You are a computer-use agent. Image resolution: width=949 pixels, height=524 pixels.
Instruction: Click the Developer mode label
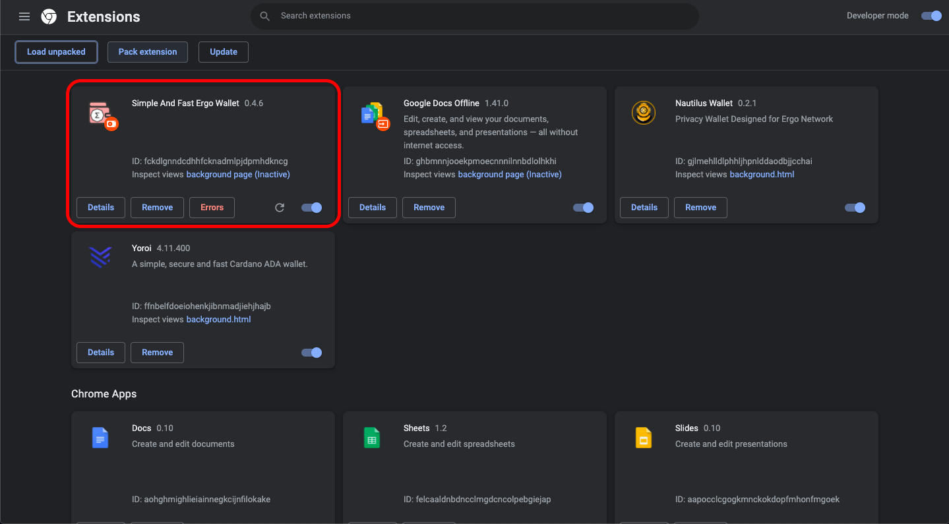pos(878,16)
